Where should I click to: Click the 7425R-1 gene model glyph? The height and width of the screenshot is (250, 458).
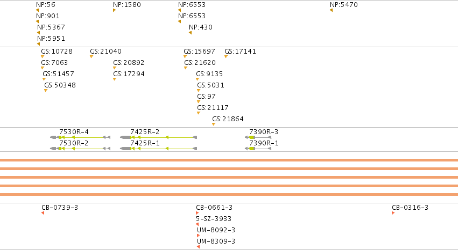pyautogui.click(x=159, y=149)
